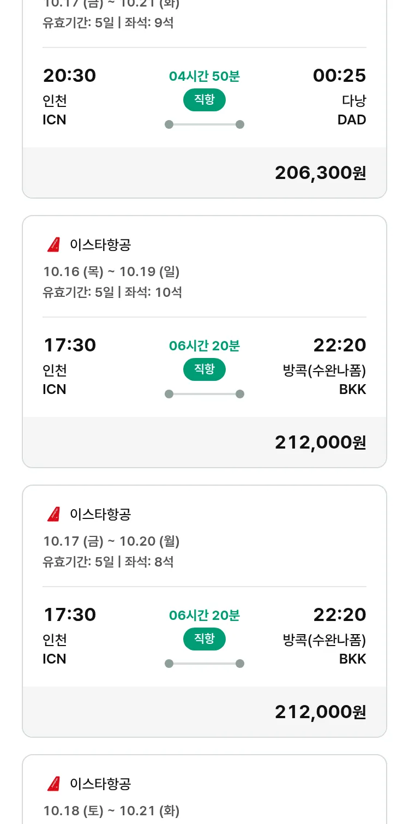The image size is (409, 824).
Task: Tap the 직항 badge on the 10-seat Bangkok flight
Action: click(204, 369)
